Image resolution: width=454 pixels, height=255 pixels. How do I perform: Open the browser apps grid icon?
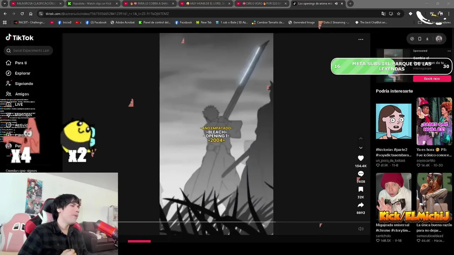[5, 22]
